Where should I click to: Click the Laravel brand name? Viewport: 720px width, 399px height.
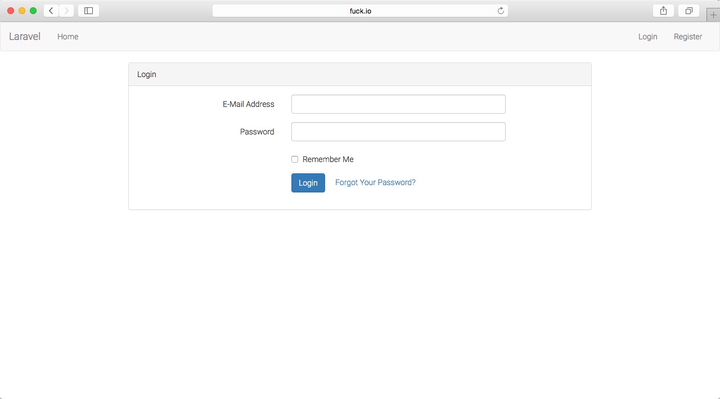coord(24,36)
